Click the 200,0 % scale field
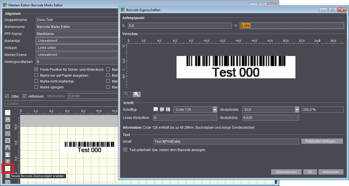Viewport: 349px width, 186px height. pyautogui.click(x=322, y=109)
